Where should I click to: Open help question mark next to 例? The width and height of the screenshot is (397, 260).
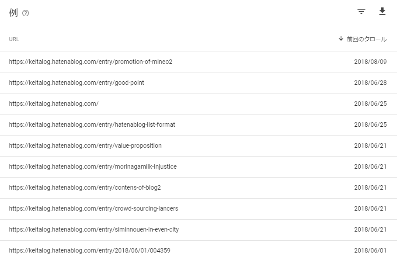click(x=25, y=13)
